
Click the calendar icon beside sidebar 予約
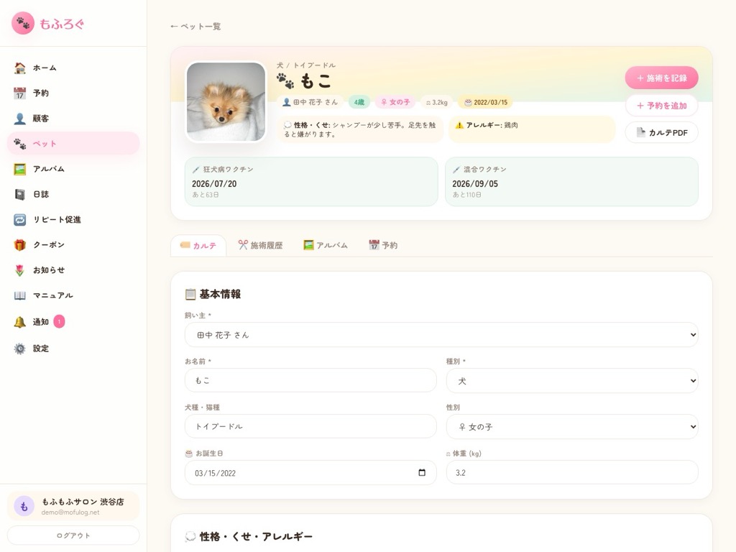coord(19,93)
